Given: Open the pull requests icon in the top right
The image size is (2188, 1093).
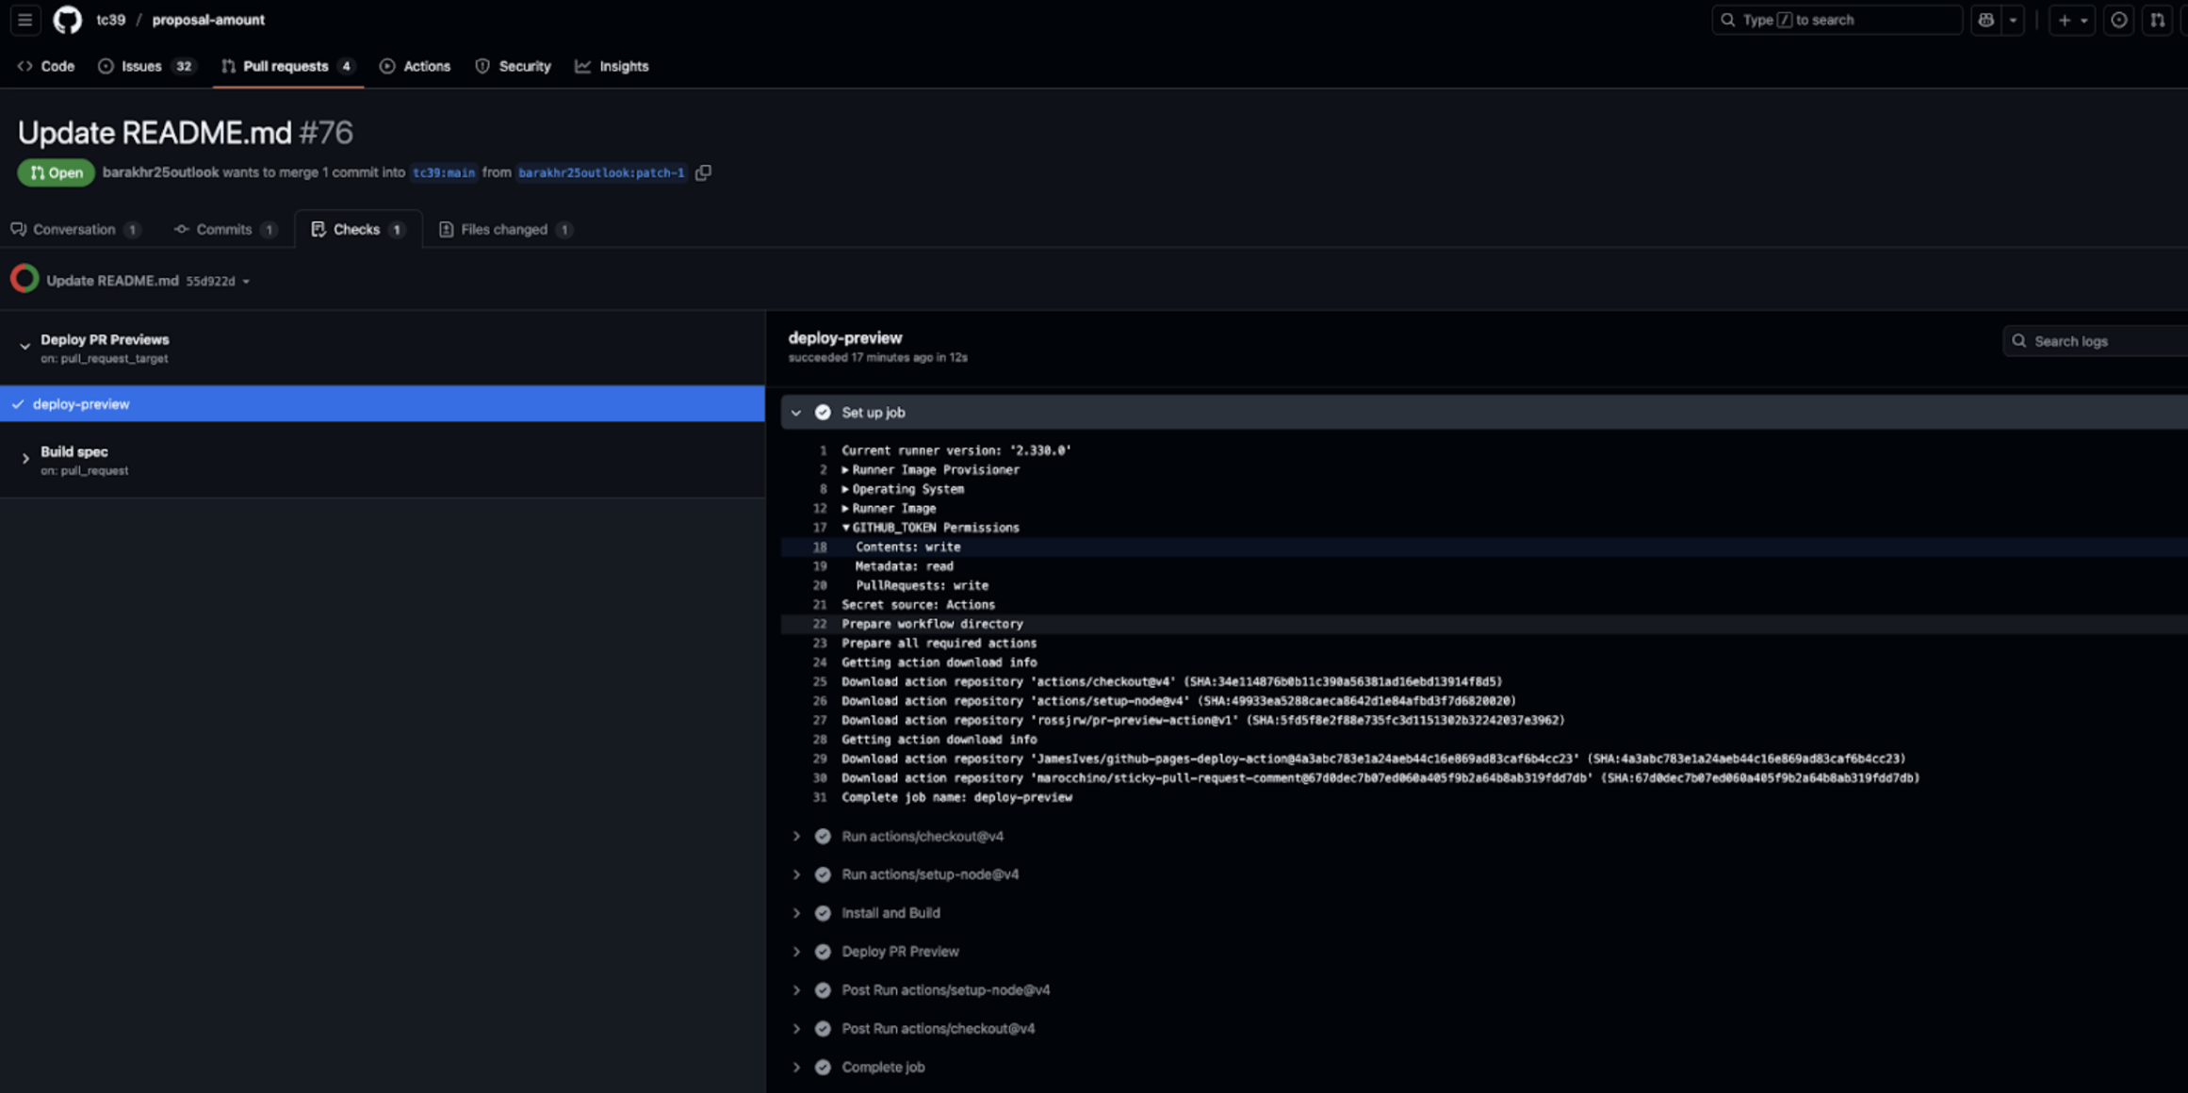Looking at the screenshot, I should 2157,20.
